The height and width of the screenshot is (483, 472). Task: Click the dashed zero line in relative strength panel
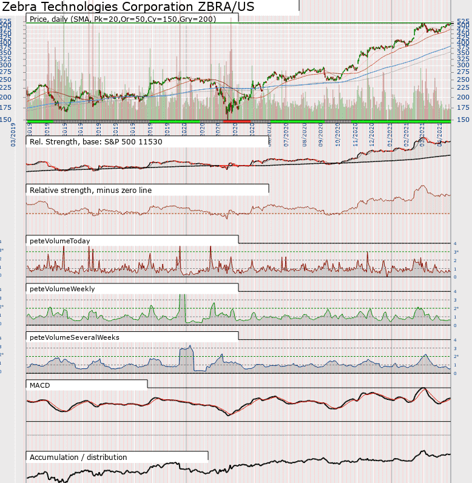point(238,214)
